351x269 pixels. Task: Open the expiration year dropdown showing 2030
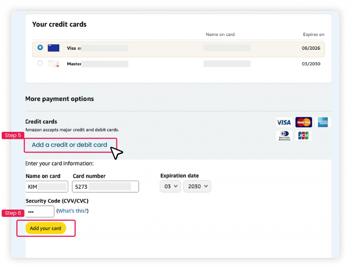point(197,186)
